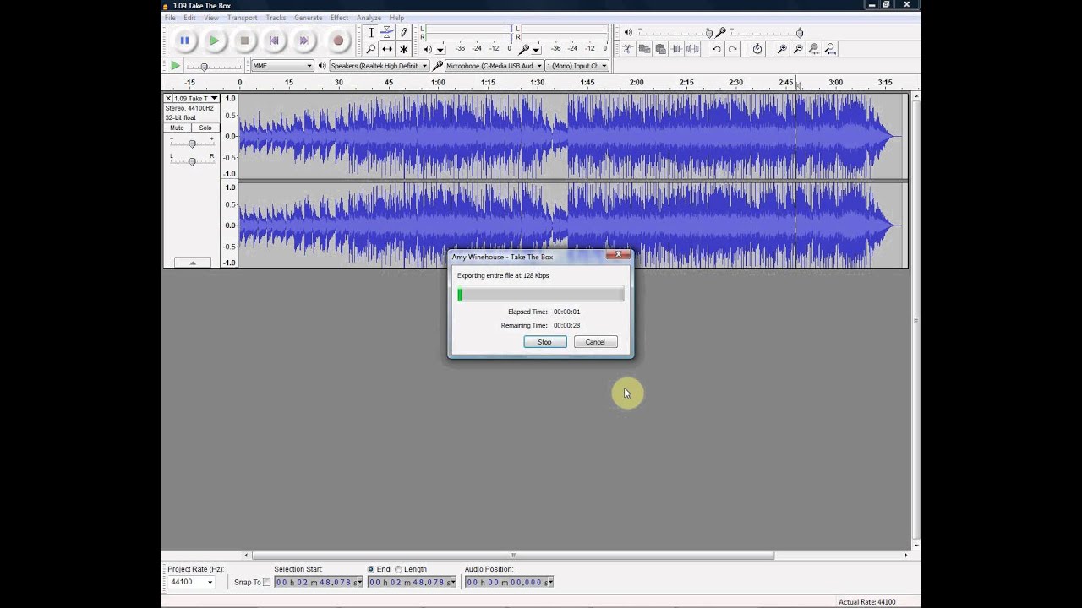
Task: Select the Envelope tool
Action: coord(387,32)
